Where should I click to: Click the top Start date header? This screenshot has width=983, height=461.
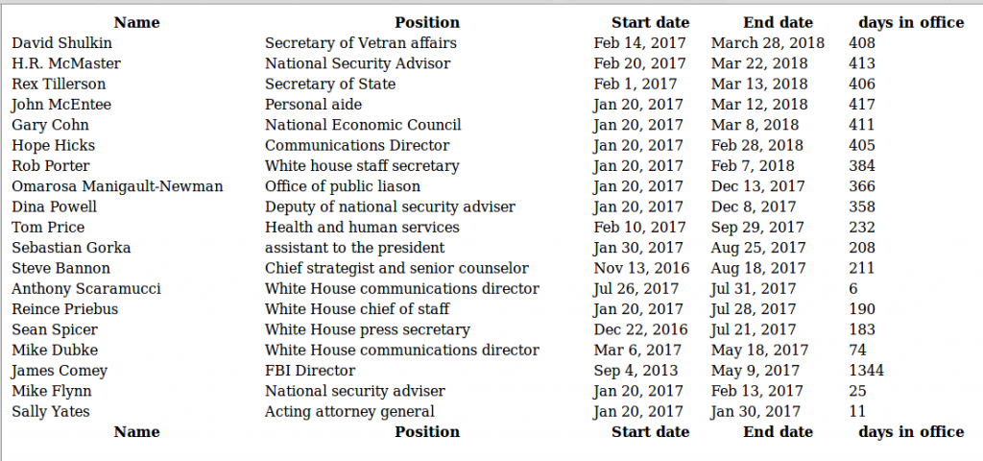pos(650,23)
